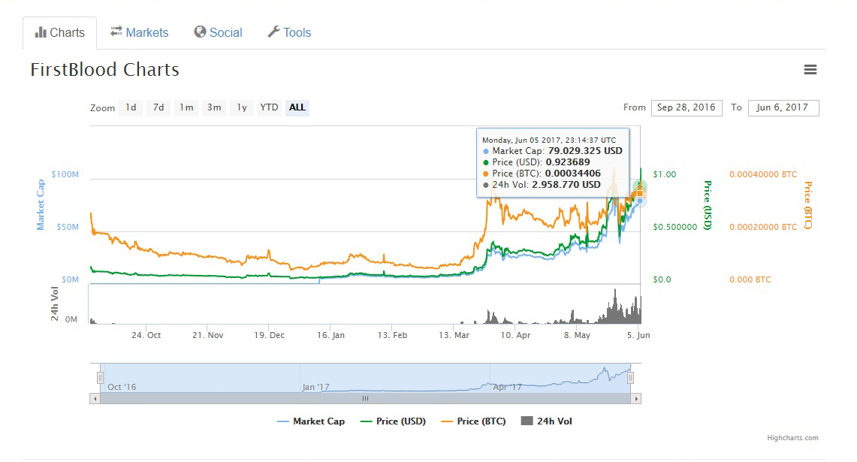Set zoom range to 1y
Screen dimensions: 857x462
point(242,107)
